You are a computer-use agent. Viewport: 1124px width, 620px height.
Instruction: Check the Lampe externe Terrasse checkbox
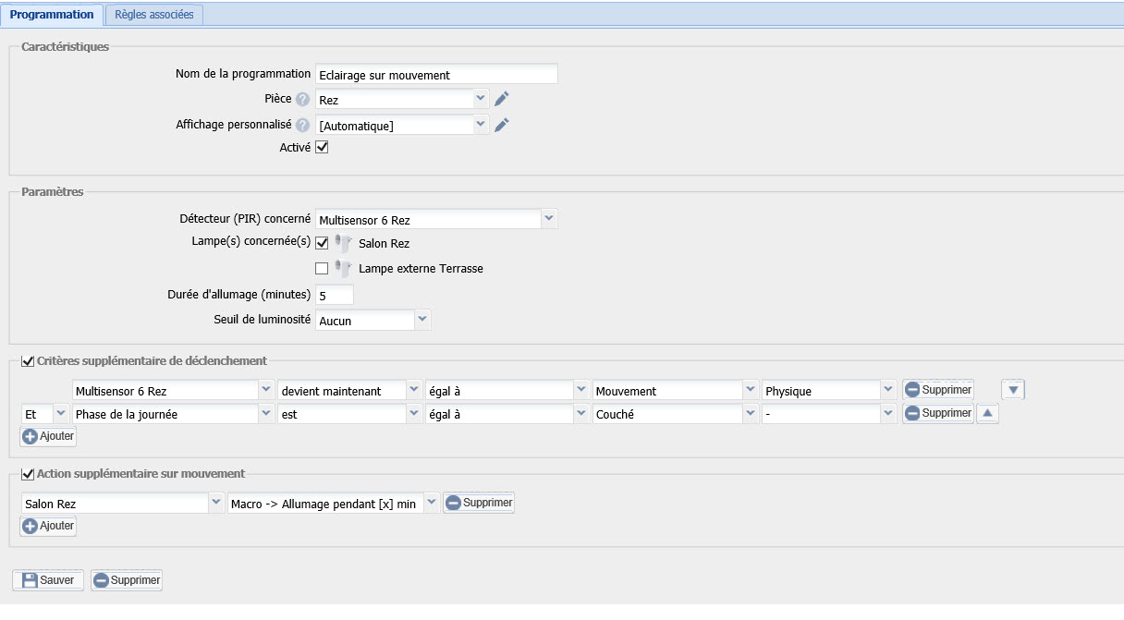(x=322, y=269)
